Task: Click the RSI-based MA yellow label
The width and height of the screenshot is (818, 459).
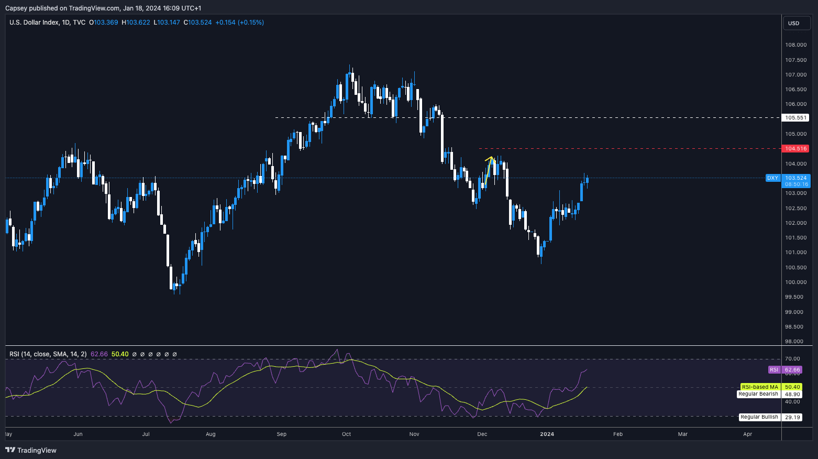Action: click(759, 387)
